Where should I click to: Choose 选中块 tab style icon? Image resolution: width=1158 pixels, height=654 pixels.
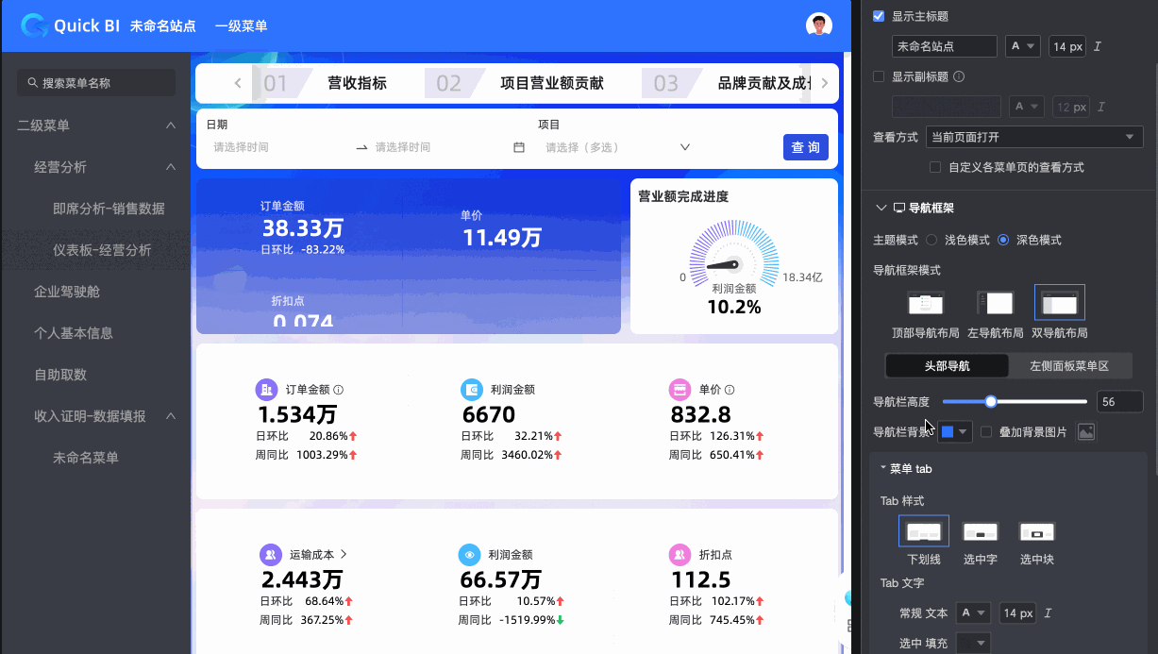click(1037, 532)
